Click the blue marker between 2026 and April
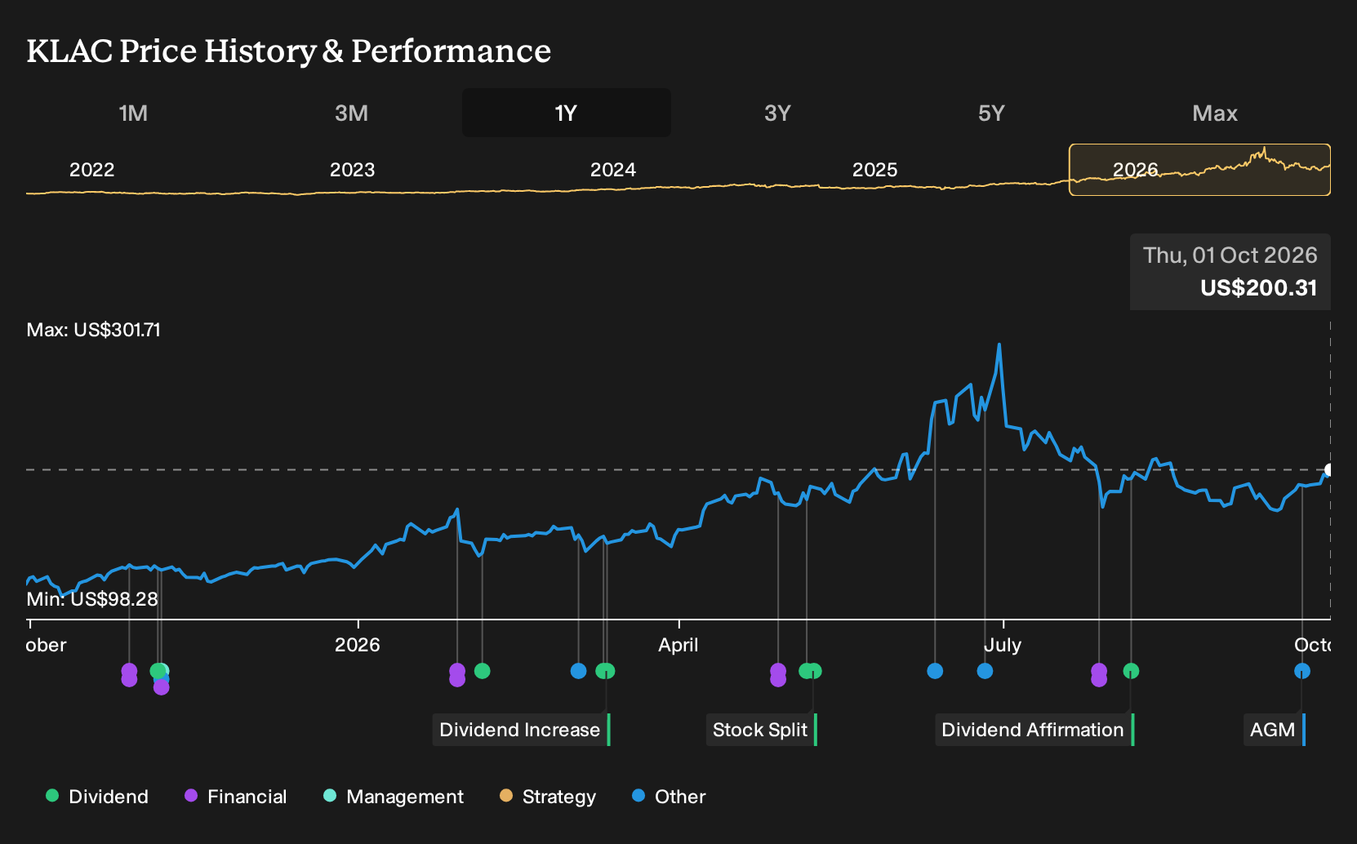Screen dimensions: 1357x844 coord(578,671)
